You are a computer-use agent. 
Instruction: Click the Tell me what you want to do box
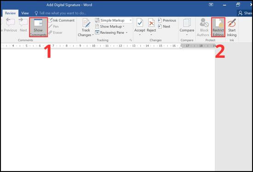[x=61, y=13]
